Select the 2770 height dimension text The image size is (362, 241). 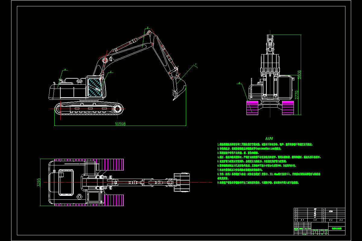tap(297, 95)
